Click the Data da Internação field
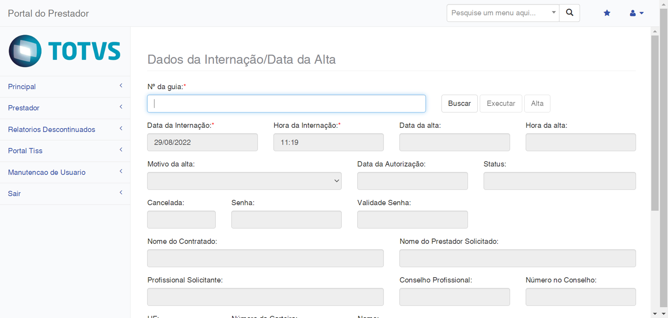Image resolution: width=668 pixels, height=318 pixels. tap(202, 142)
